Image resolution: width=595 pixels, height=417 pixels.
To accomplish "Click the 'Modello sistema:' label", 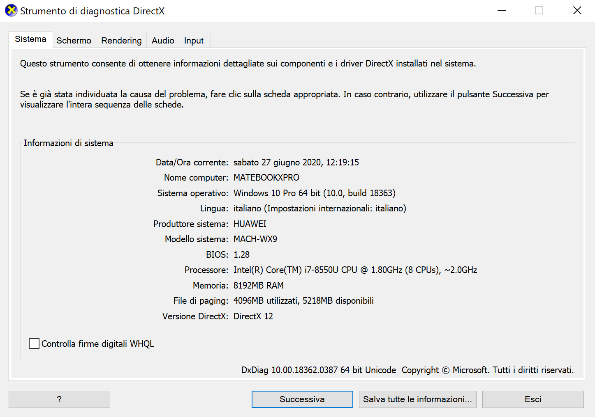I will click(197, 239).
